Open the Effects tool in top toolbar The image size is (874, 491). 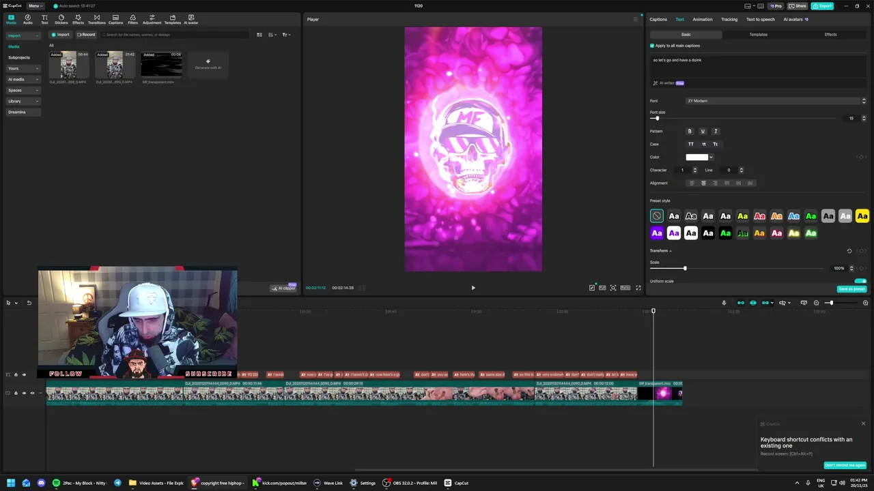[x=78, y=19]
